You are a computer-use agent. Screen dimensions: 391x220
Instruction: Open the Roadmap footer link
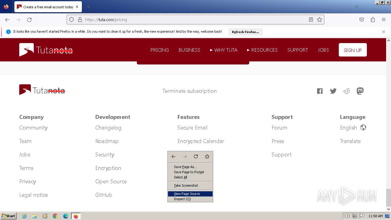click(x=107, y=141)
